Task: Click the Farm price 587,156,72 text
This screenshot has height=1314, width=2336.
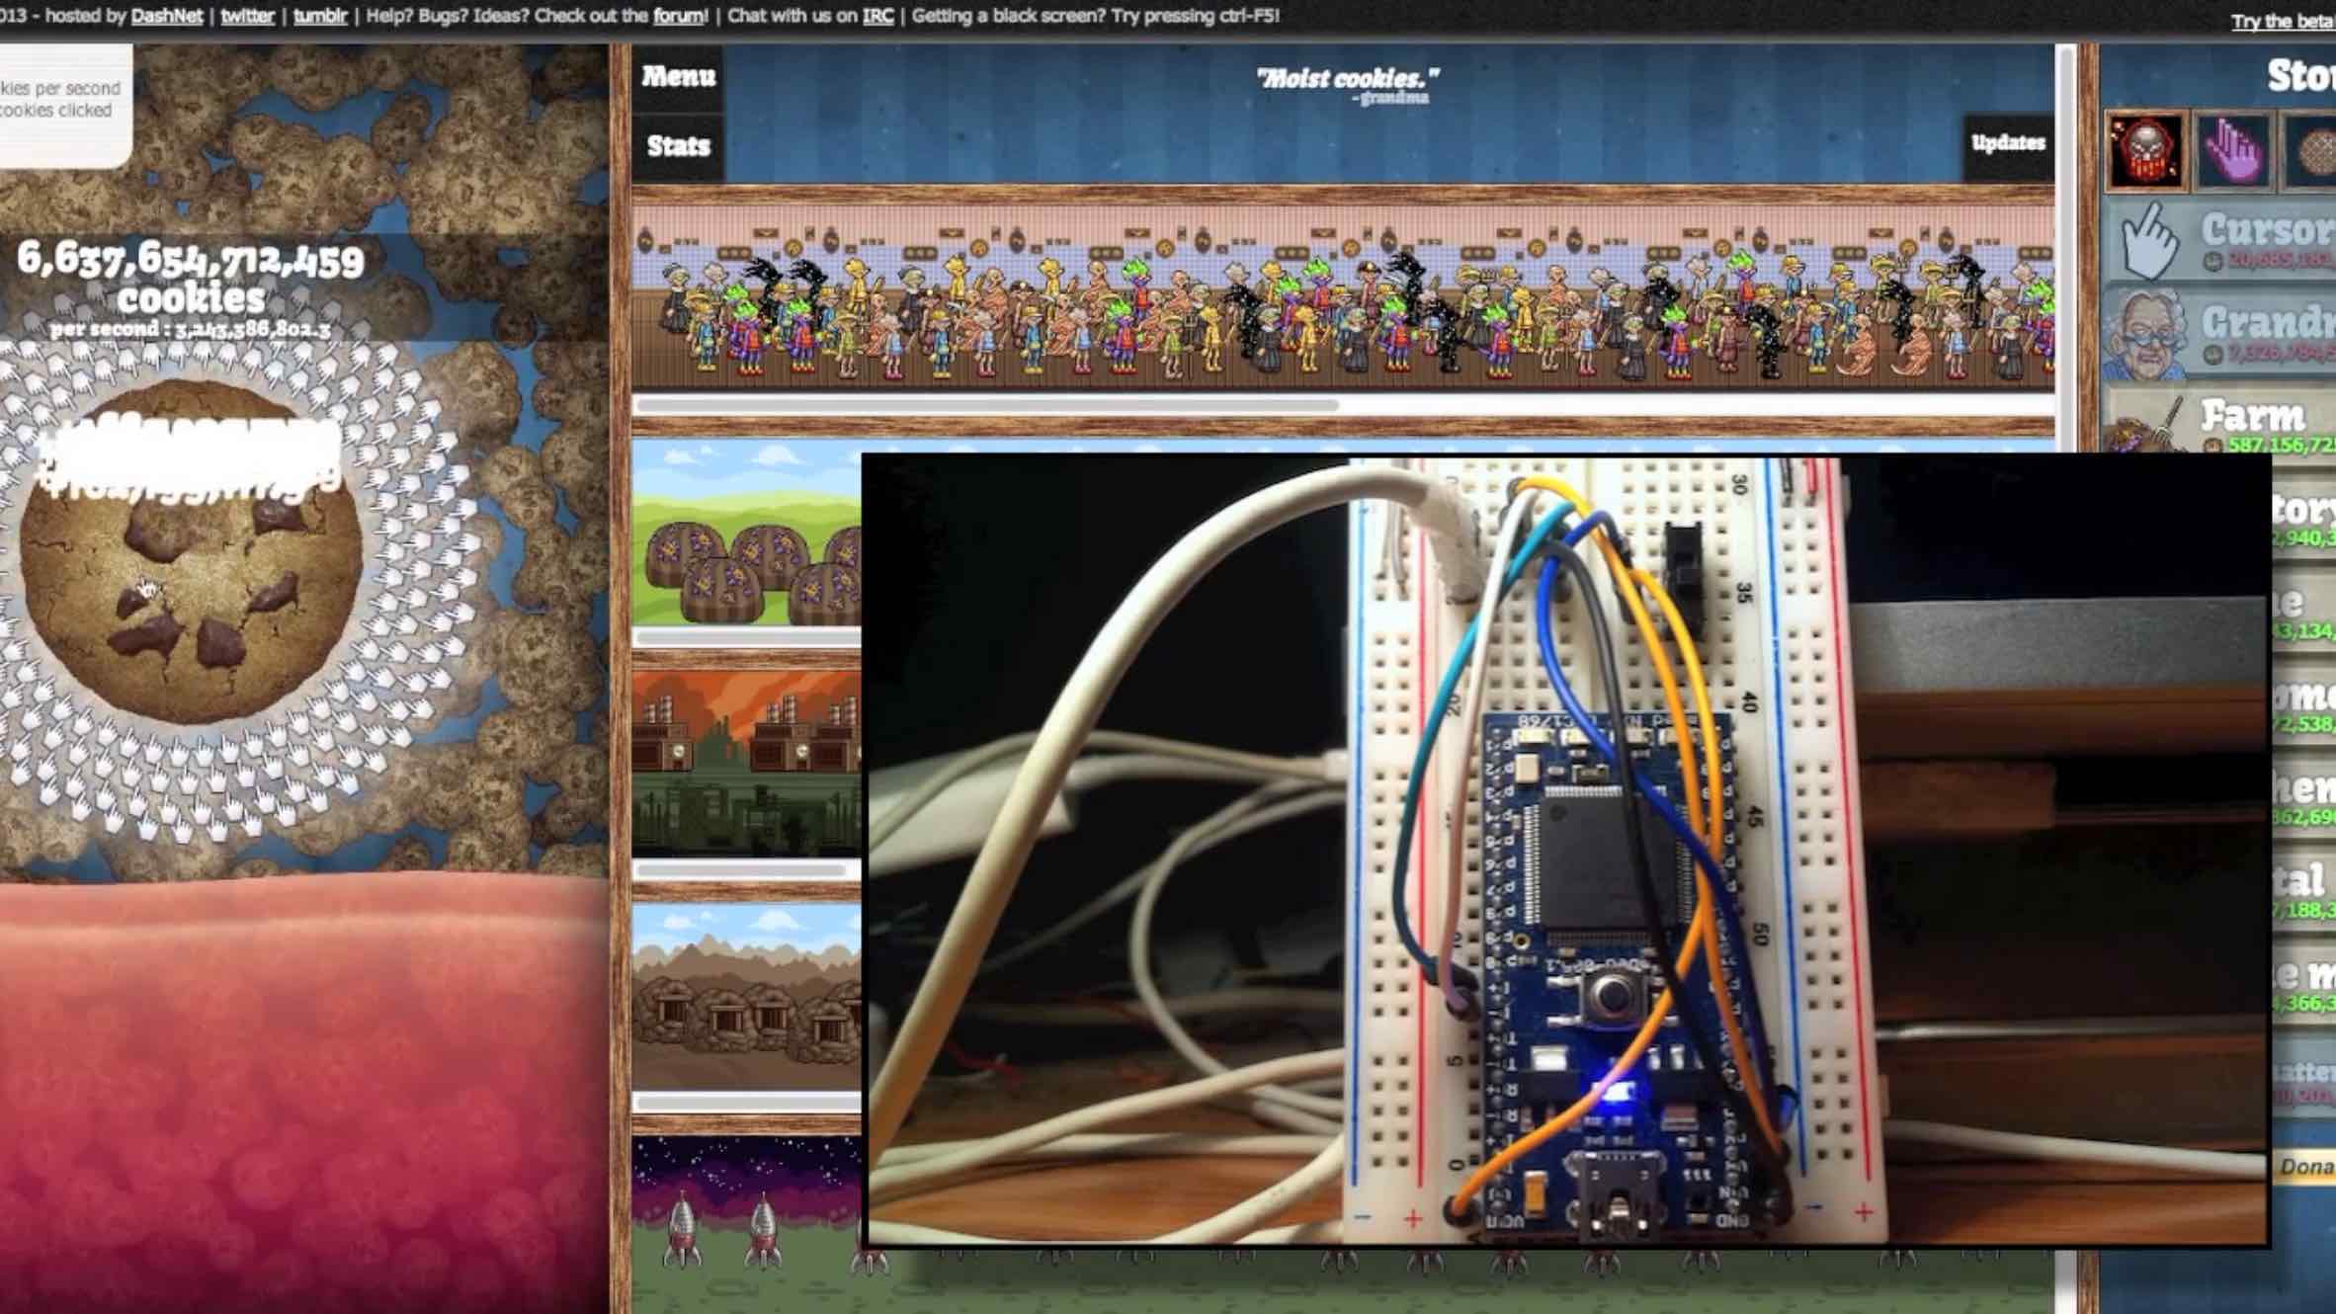Action: (x=2281, y=446)
